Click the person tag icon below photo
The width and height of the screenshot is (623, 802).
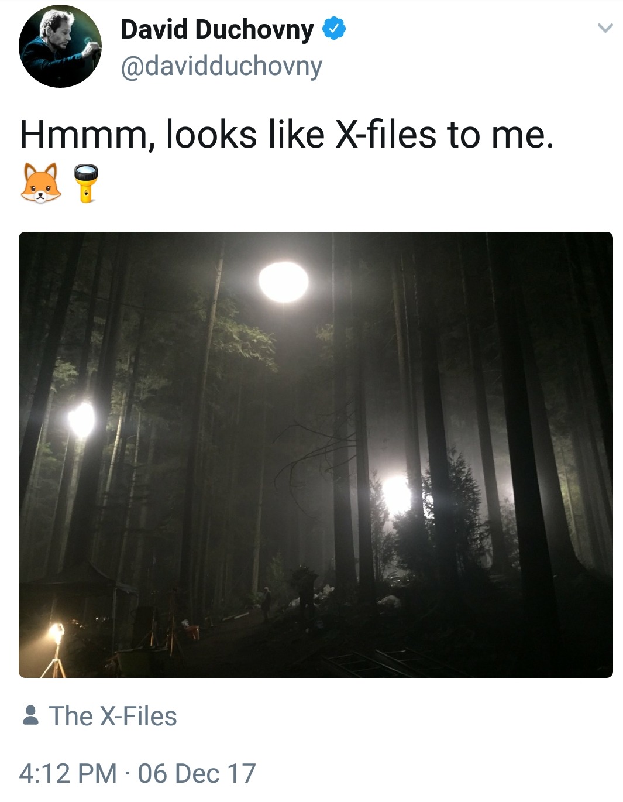coord(30,716)
